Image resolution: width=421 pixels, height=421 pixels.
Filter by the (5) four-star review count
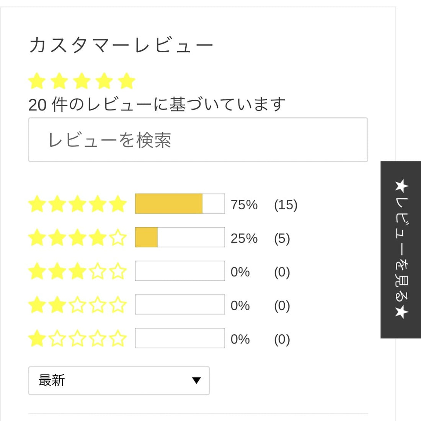282,238
